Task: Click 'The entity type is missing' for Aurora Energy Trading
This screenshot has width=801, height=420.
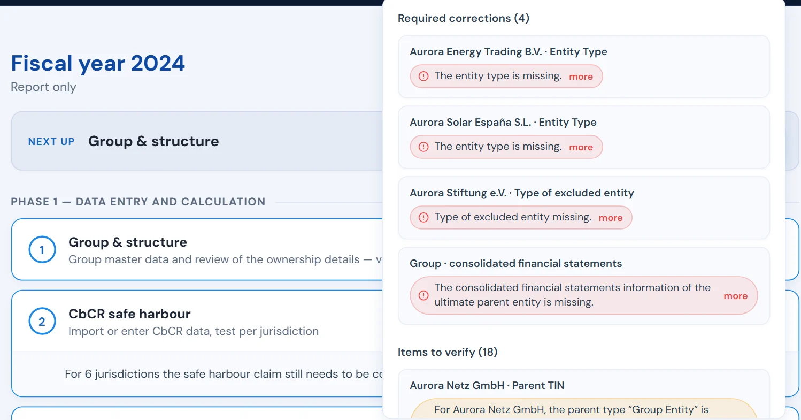Action: [498, 76]
